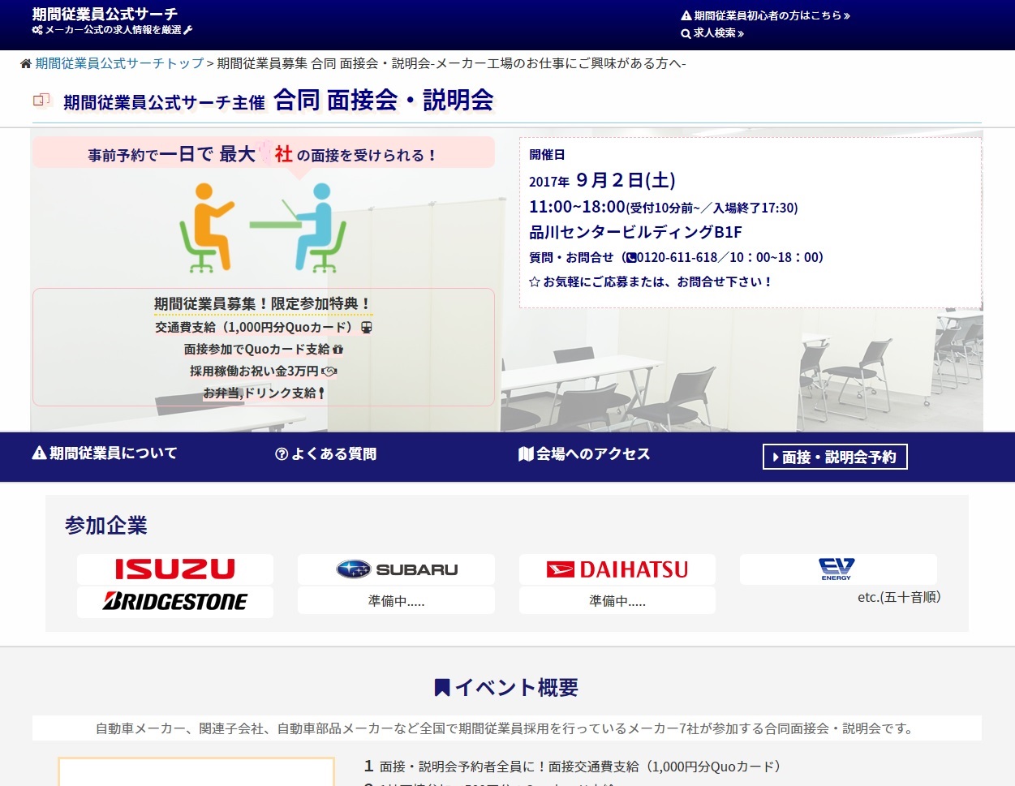Expand the 求人検索 chevron arrow
The height and width of the screenshot is (786, 1015).
coord(741,33)
